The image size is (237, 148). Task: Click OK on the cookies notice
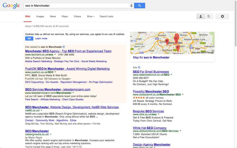[29, 38]
